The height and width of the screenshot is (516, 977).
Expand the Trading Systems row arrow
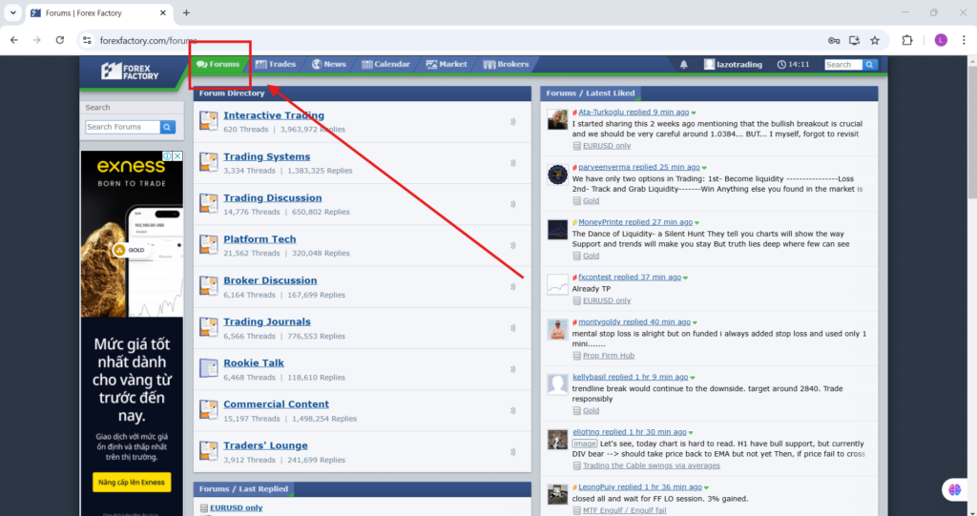tap(512, 163)
